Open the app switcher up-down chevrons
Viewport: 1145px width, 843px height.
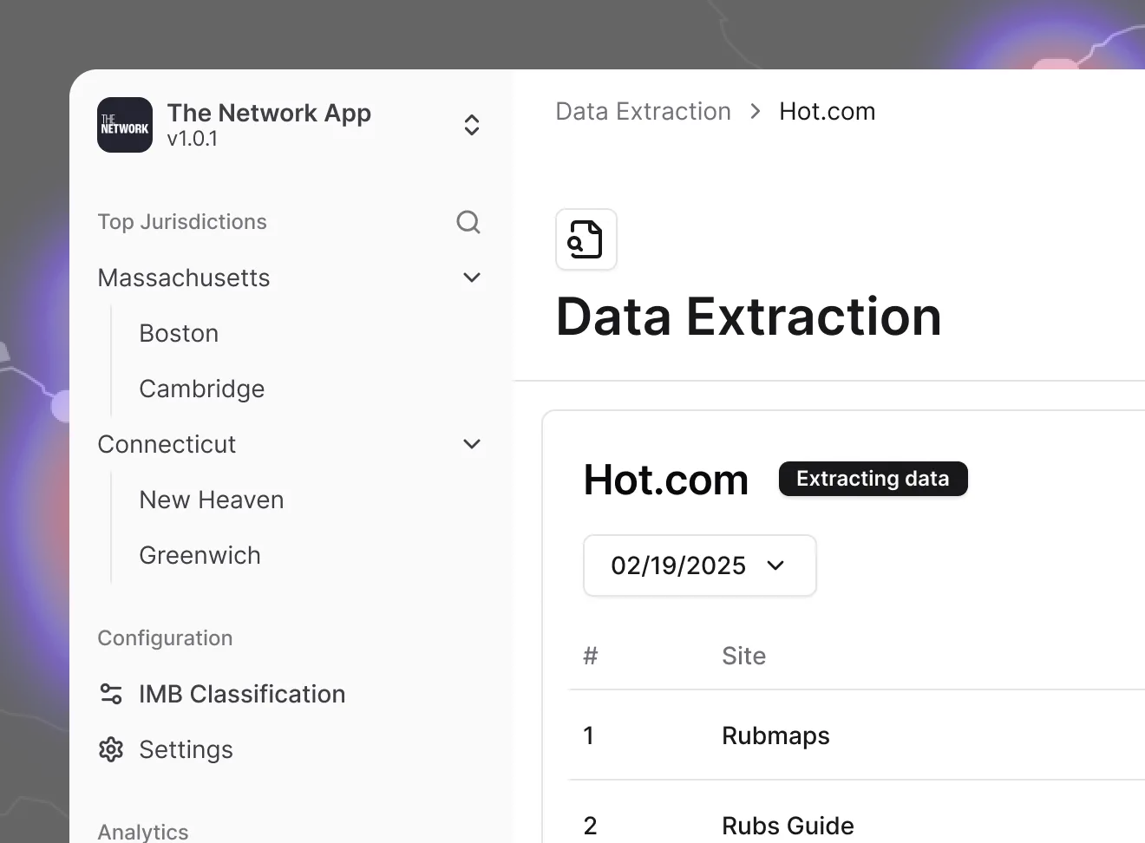point(472,125)
